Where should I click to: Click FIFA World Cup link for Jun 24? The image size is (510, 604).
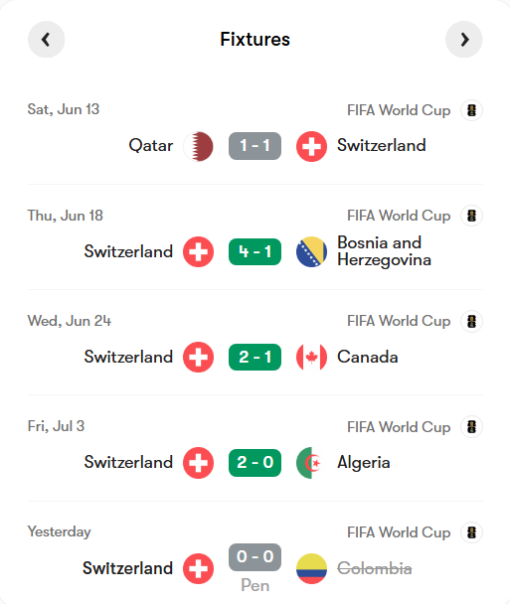(x=399, y=321)
